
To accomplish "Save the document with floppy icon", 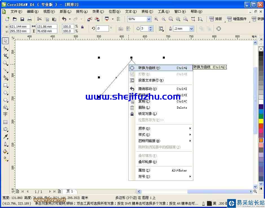I will tap(22, 19).
